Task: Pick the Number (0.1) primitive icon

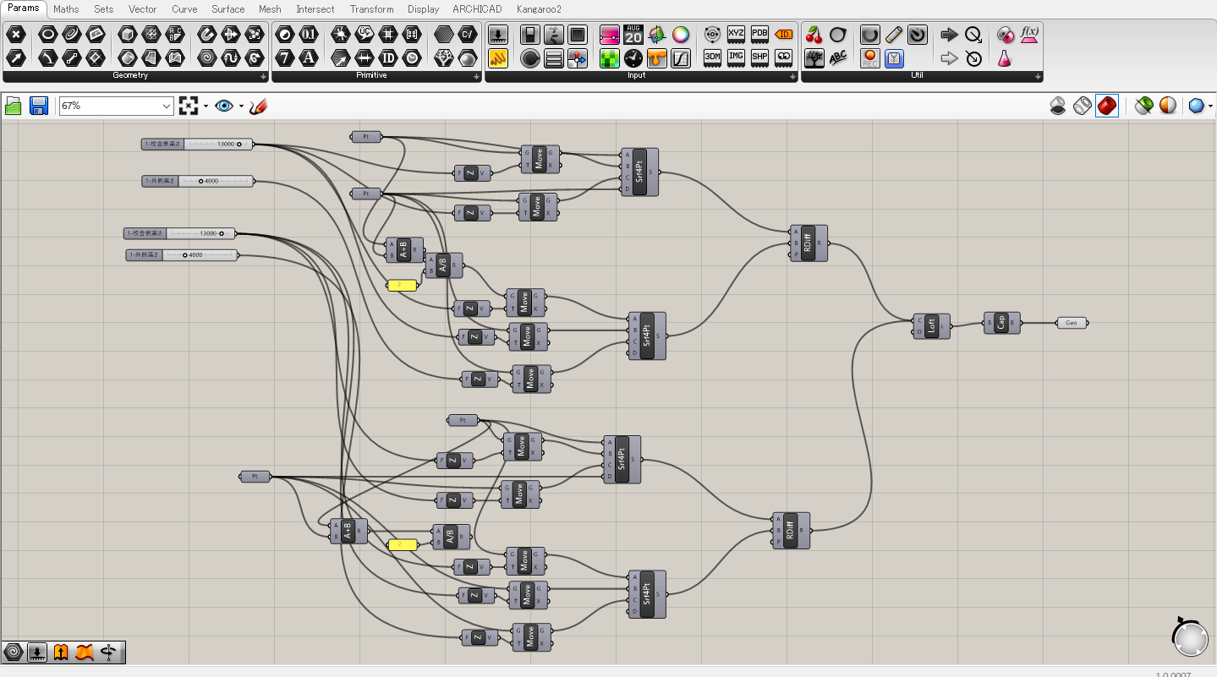Action: [309, 35]
